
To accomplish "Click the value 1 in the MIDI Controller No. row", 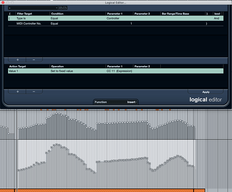I will click(131, 23).
